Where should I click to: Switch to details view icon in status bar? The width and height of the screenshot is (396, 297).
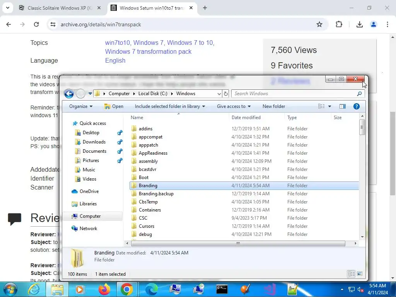coord(351,274)
